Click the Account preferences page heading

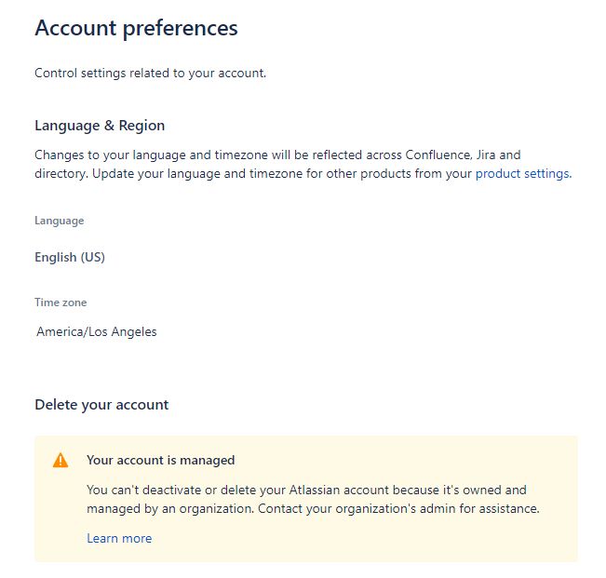[136, 28]
